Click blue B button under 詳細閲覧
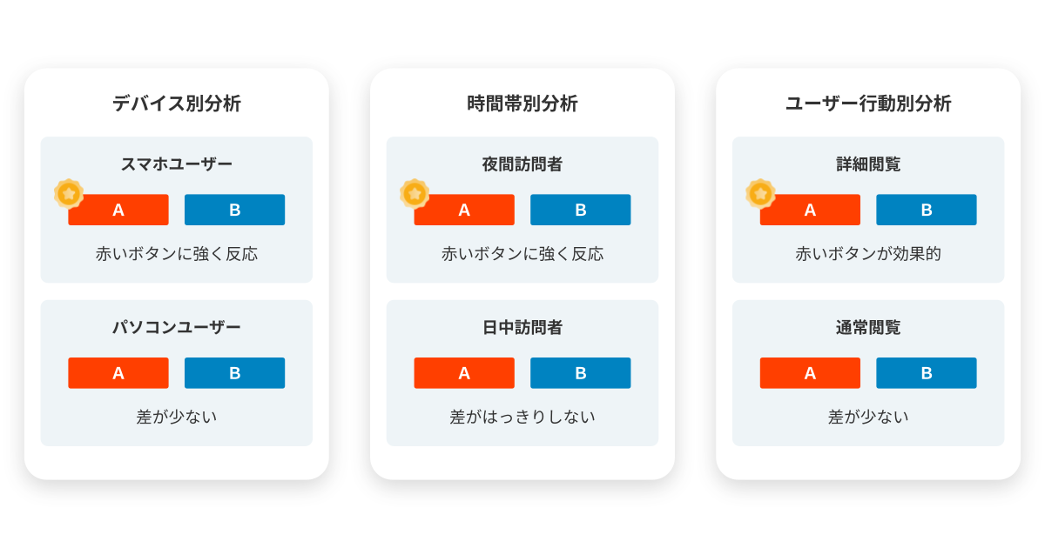Viewport: 1045px width, 548px height. coord(926,210)
